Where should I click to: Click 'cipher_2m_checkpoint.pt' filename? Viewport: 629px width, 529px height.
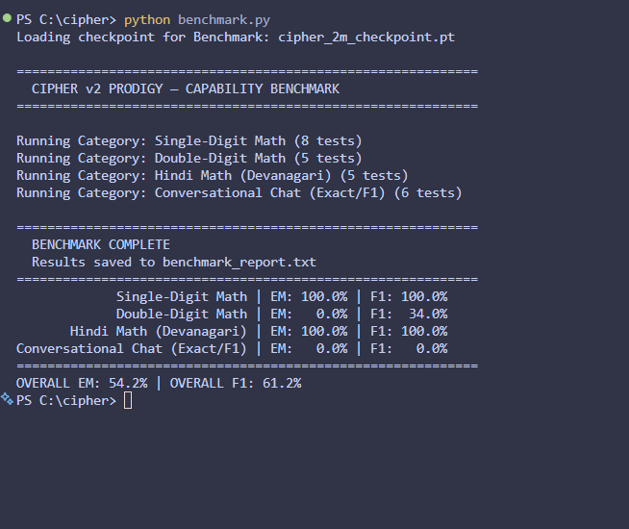(366, 38)
